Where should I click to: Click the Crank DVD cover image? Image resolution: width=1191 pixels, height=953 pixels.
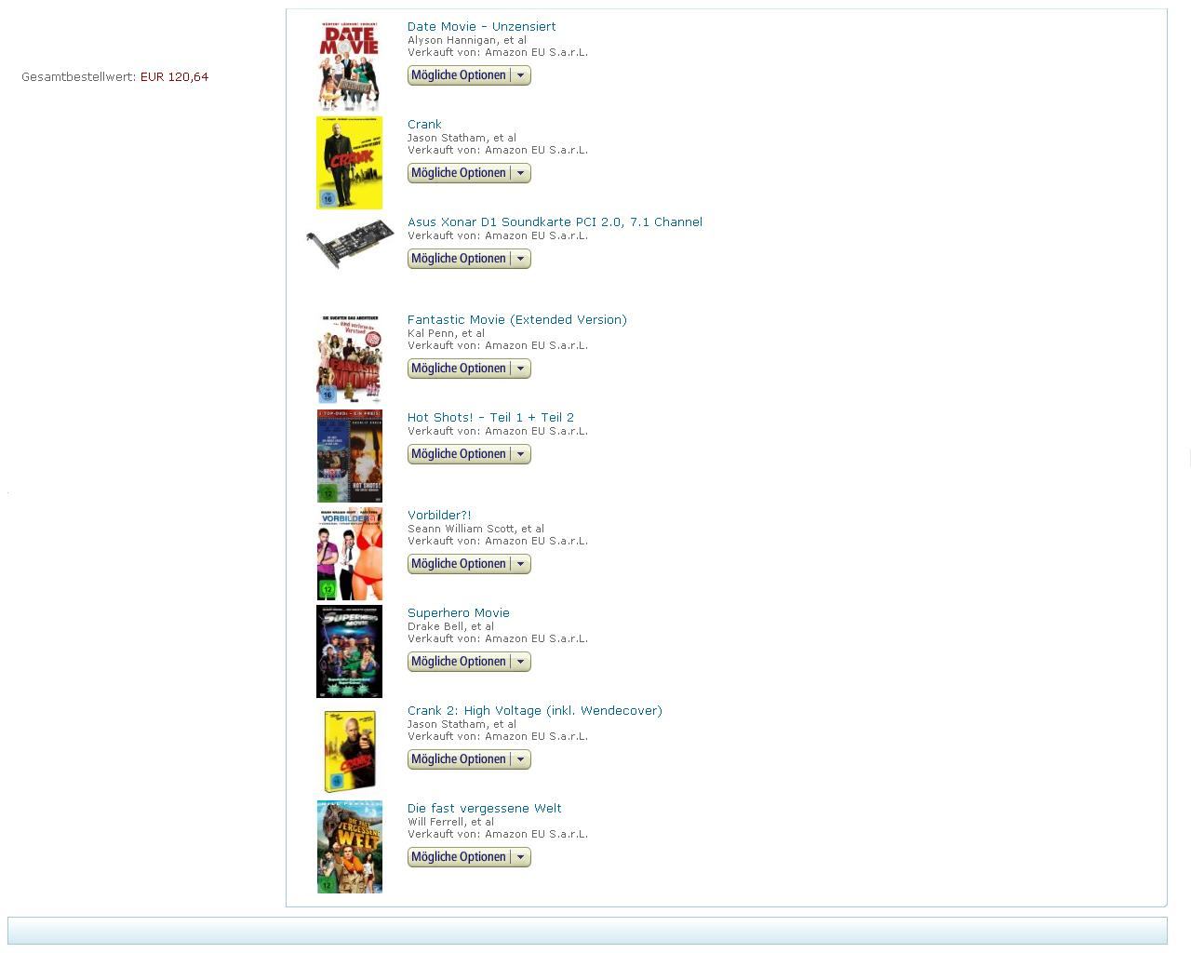click(x=349, y=163)
